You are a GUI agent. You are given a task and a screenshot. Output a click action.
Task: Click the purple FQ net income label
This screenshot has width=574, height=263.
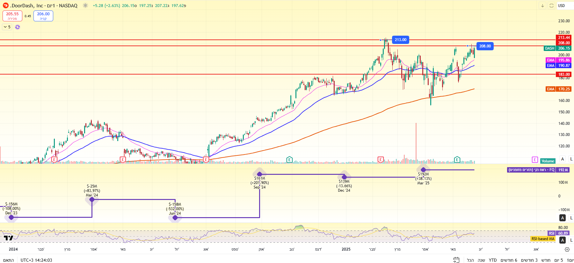(531, 170)
